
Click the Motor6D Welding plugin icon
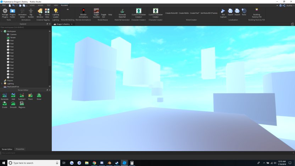click(68, 10)
